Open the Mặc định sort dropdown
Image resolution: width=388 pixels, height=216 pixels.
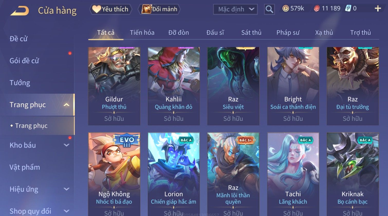click(235, 9)
